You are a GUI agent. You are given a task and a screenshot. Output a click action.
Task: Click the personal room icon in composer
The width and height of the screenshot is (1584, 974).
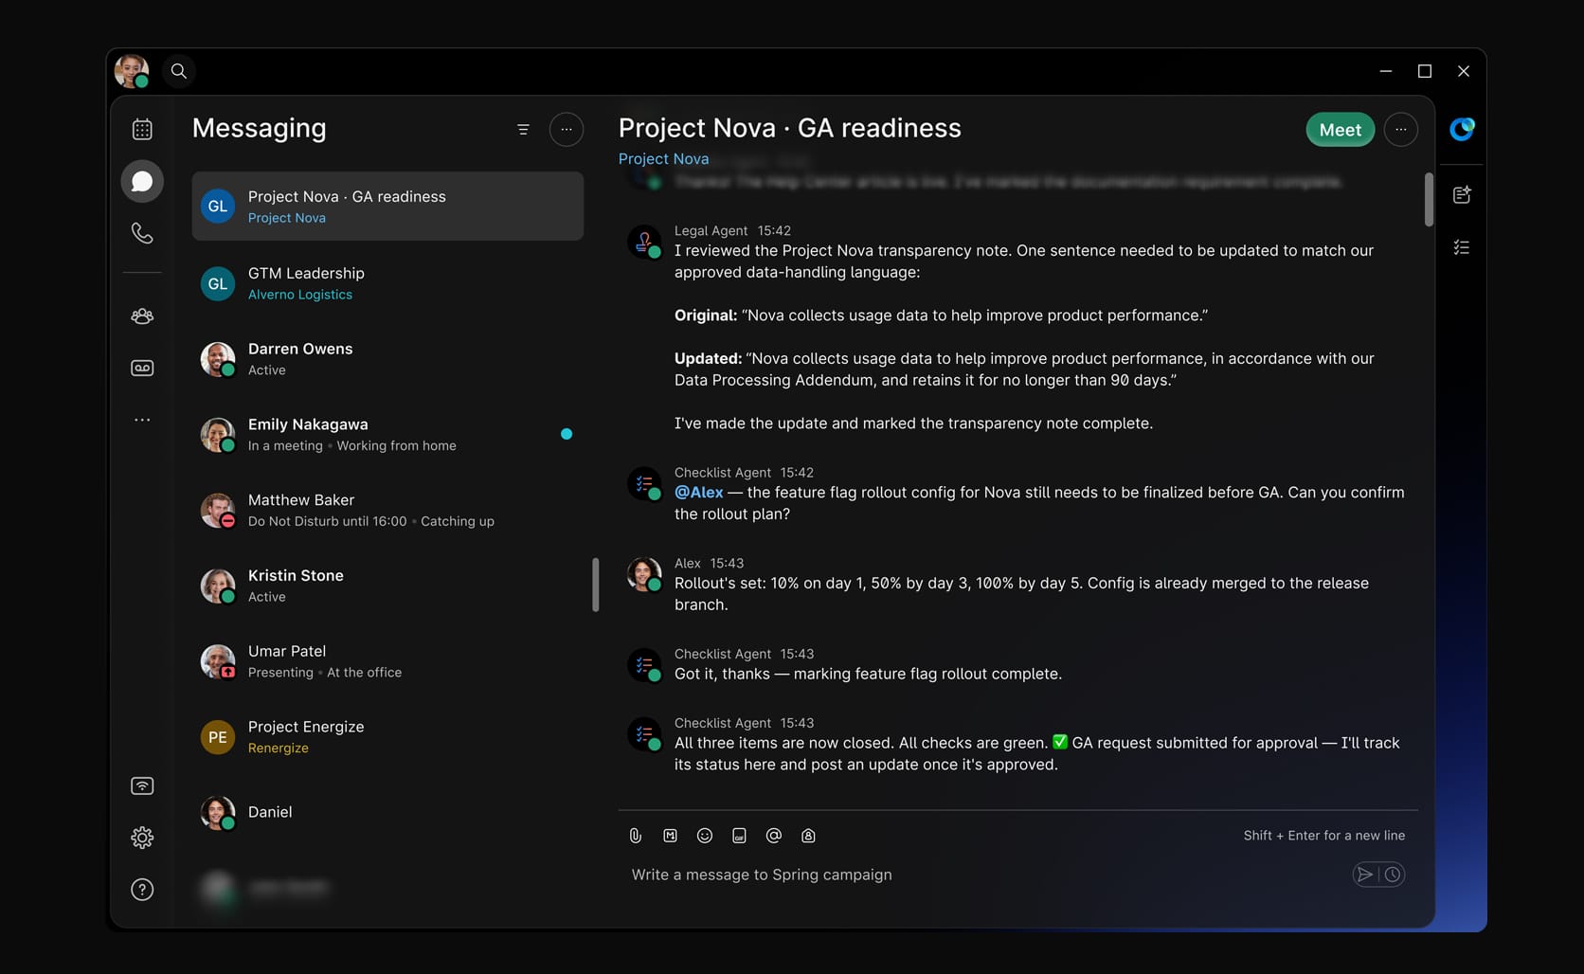(x=808, y=836)
